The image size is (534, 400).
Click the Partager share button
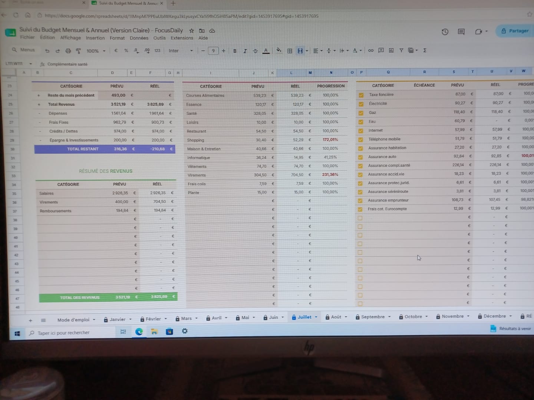click(515, 31)
